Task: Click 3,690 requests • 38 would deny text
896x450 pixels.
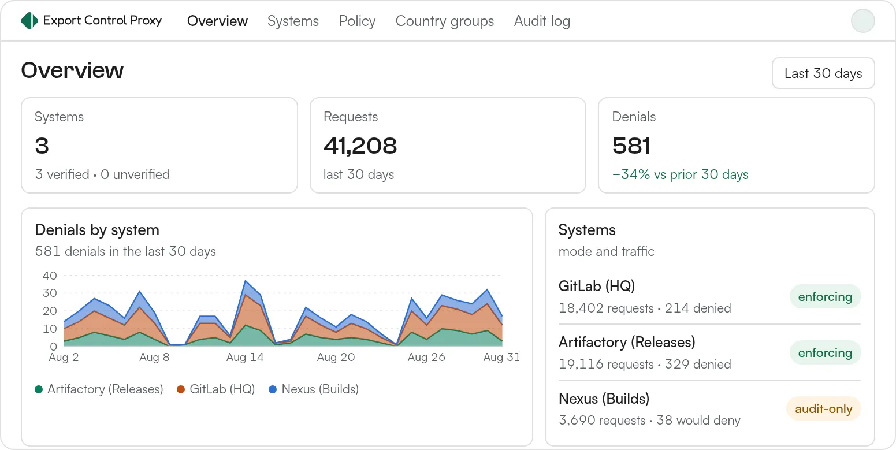Action: pos(649,421)
